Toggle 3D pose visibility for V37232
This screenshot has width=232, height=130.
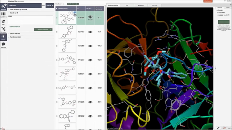point(90,116)
